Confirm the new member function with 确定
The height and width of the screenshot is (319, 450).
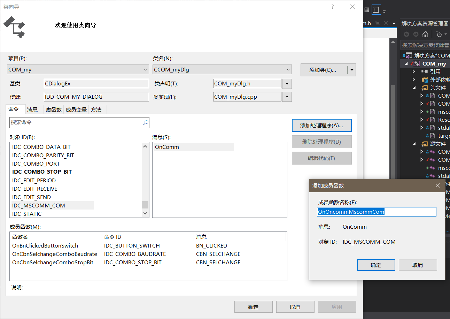pos(376,265)
